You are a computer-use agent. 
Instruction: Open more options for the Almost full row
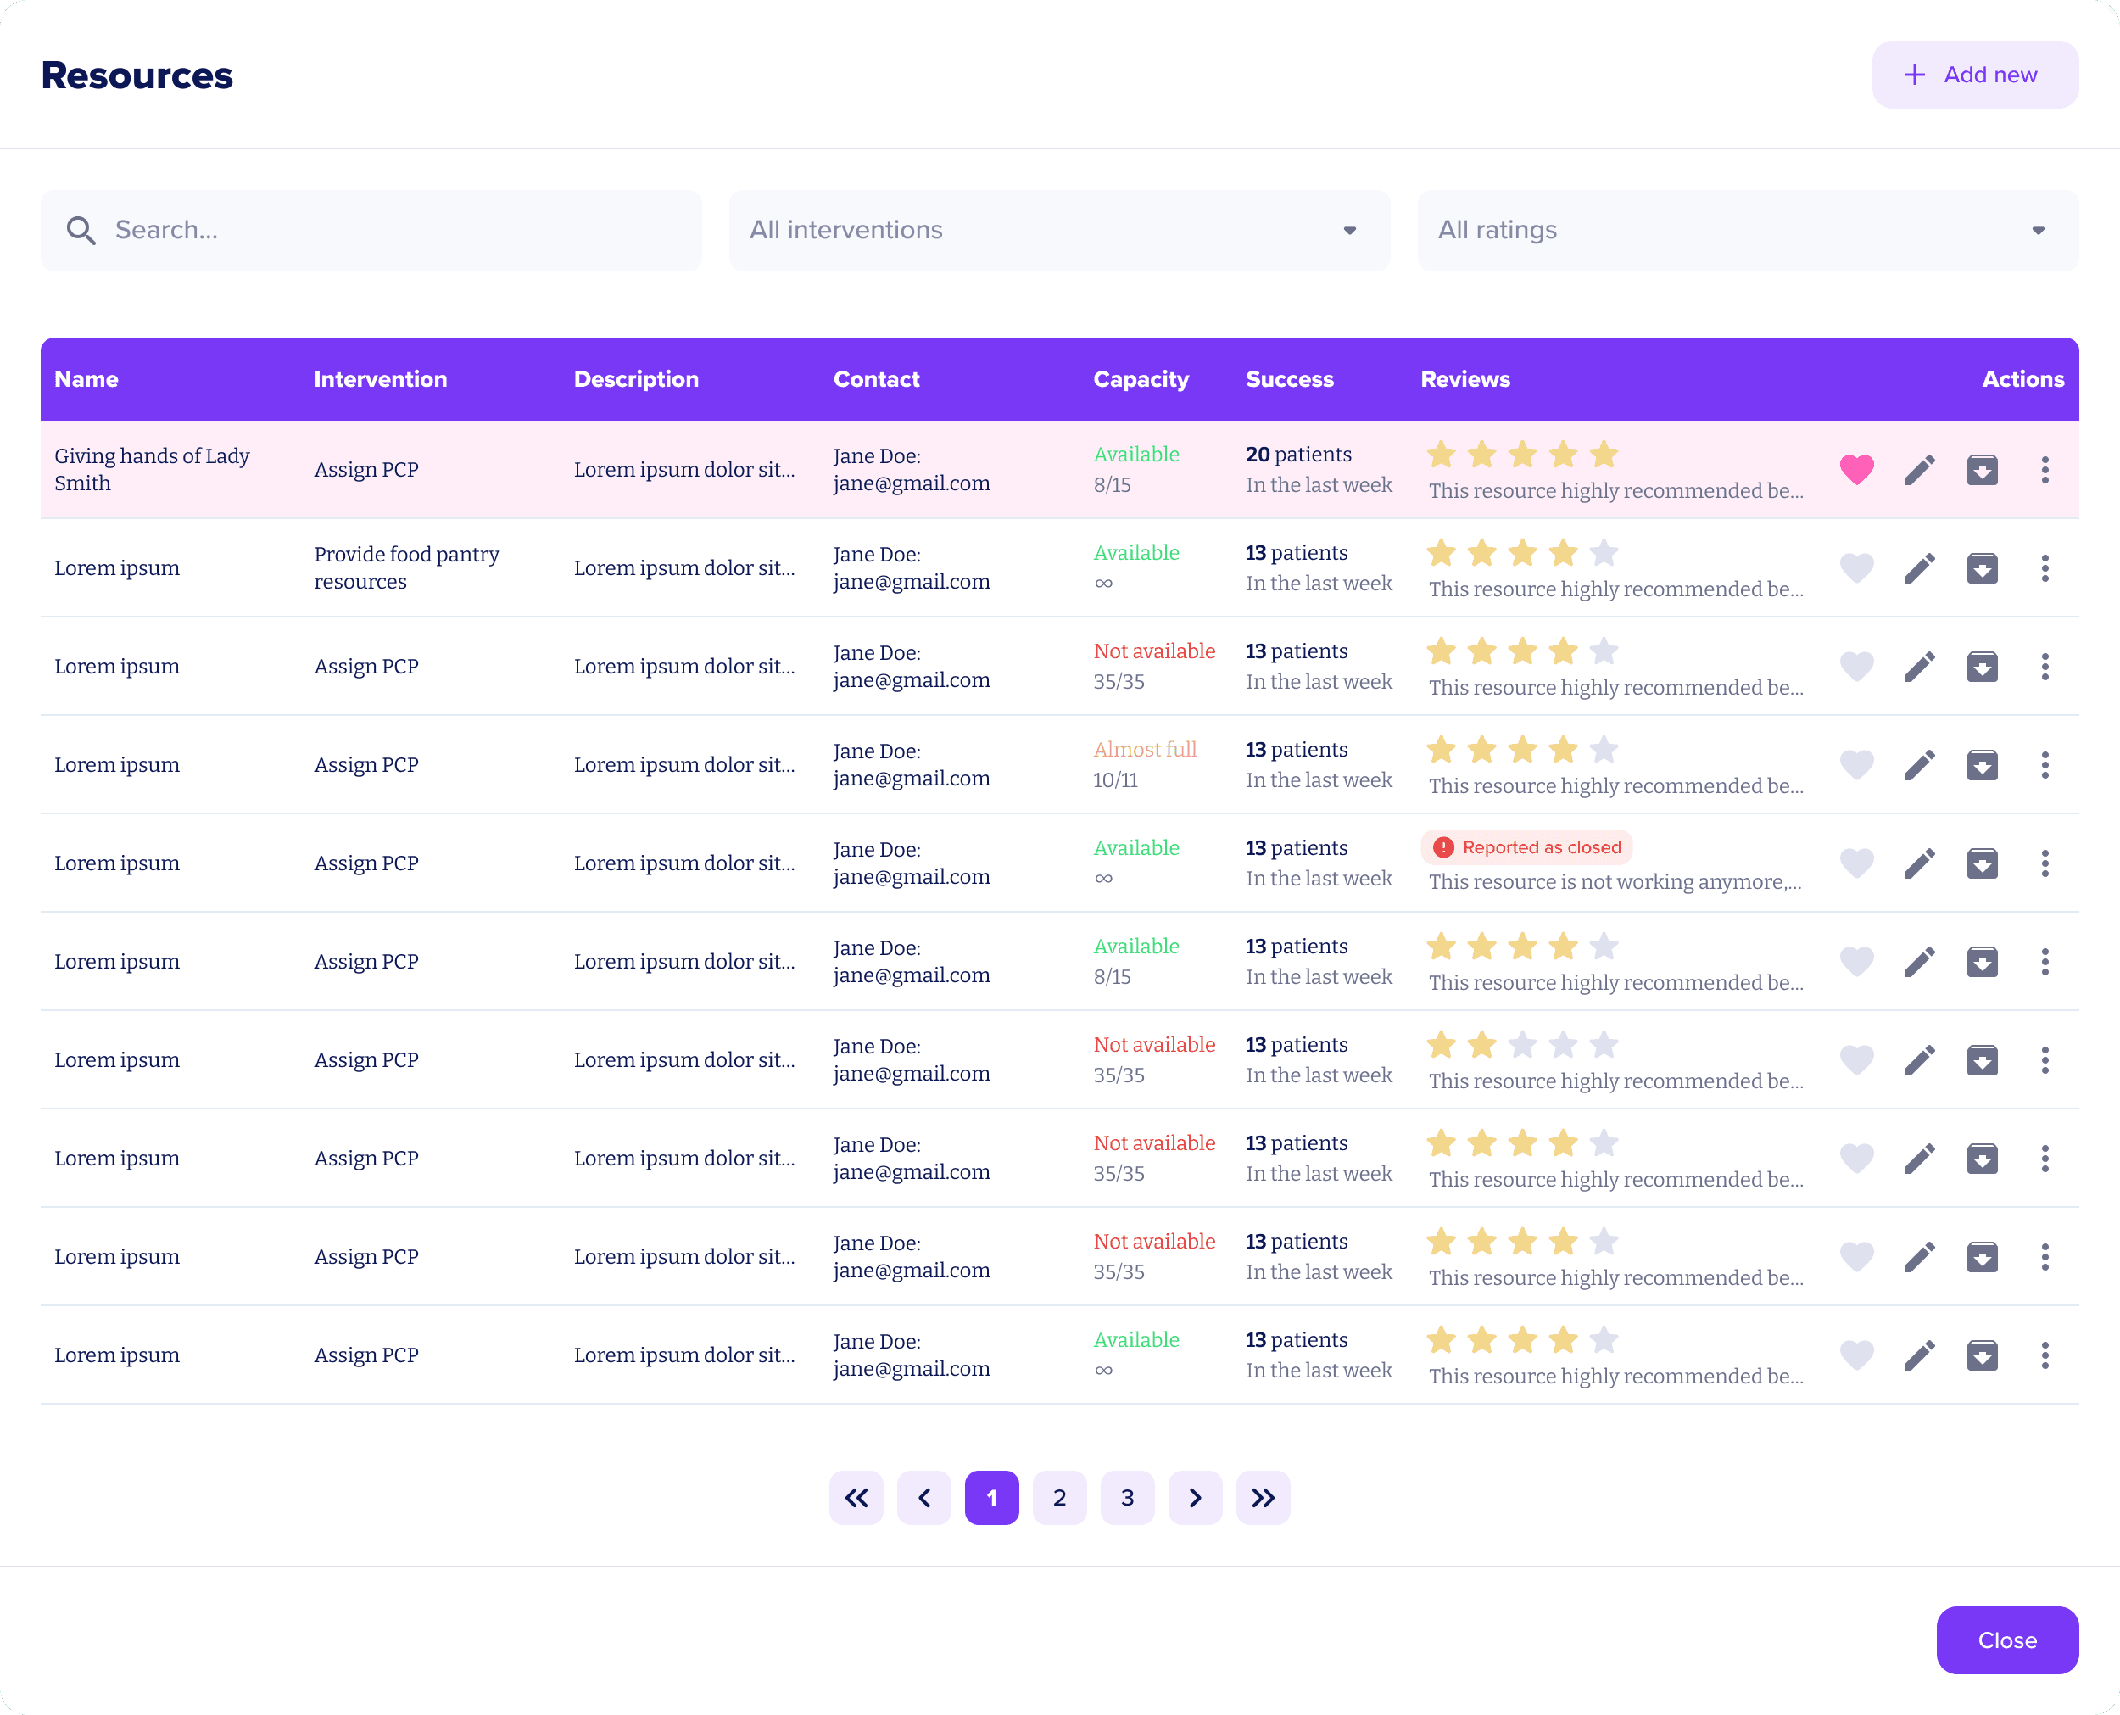click(x=2044, y=765)
